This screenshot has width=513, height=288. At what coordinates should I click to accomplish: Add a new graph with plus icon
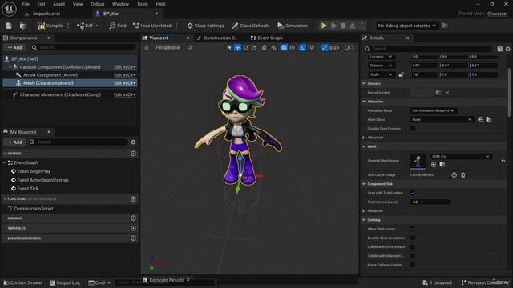[x=133, y=154]
